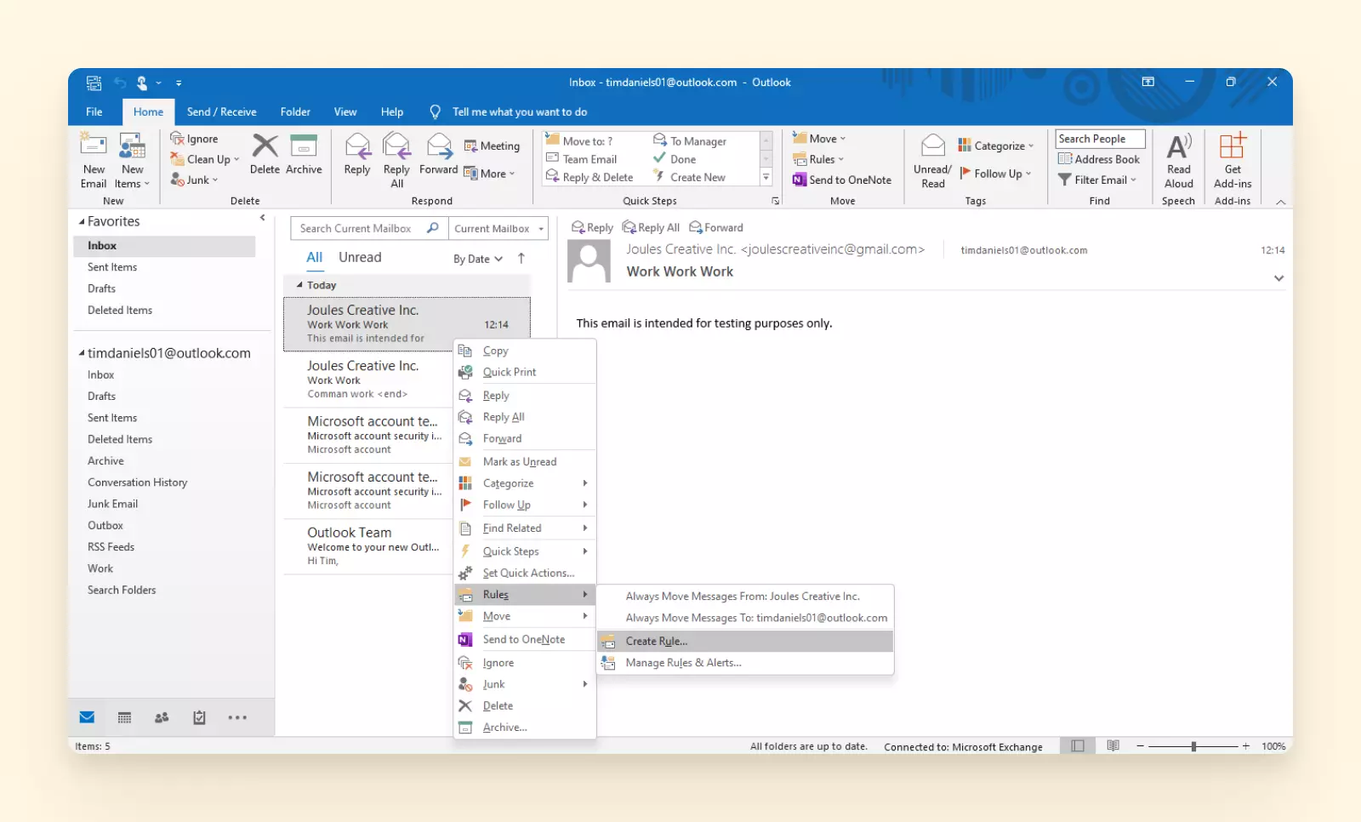Open the Current Mailbox scope dropdown
Image resolution: width=1361 pixels, height=822 pixels.
tap(498, 228)
